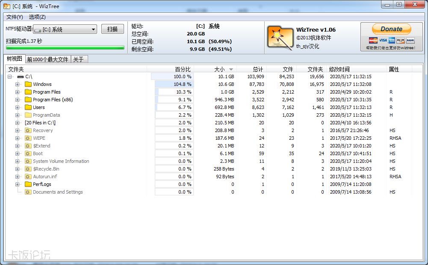This screenshot has width=428, height=265.
Task: Expand the Program Files (x86) node
Action: (18, 100)
